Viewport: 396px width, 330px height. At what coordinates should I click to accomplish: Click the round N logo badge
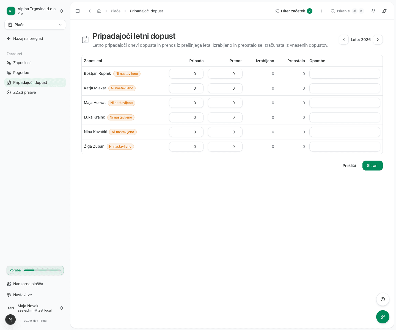(x=10, y=320)
